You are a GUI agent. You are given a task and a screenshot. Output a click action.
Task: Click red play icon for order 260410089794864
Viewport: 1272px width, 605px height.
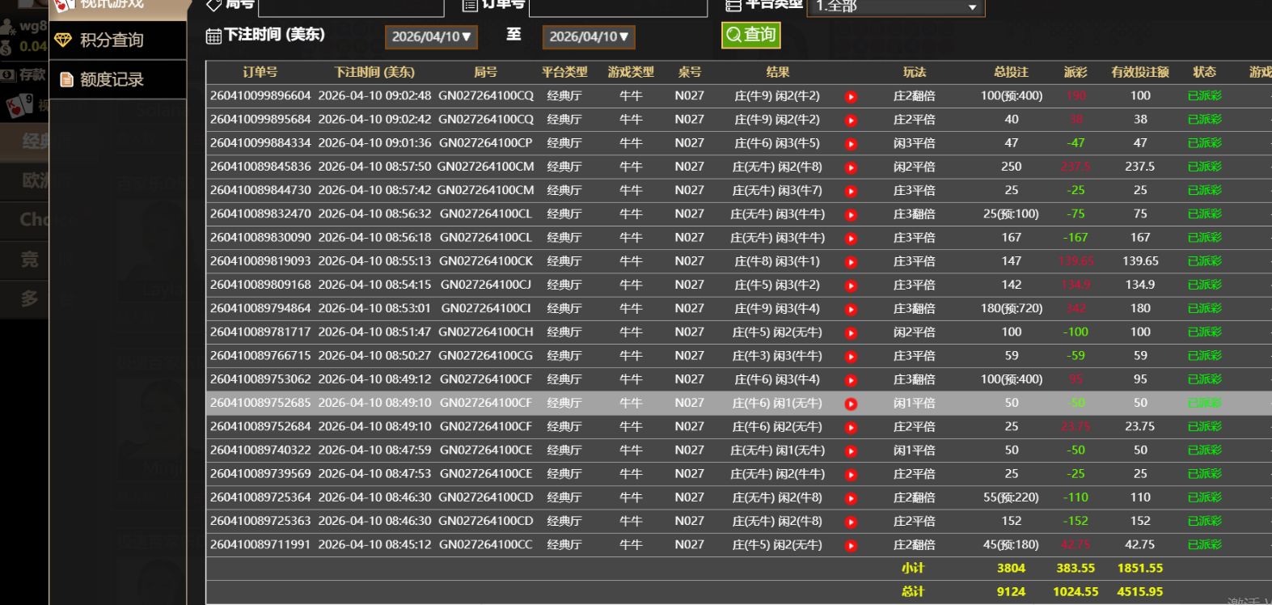tap(851, 310)
